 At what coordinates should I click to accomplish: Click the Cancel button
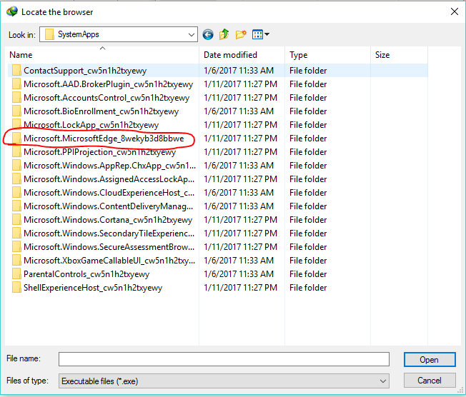tap(430, 381)
